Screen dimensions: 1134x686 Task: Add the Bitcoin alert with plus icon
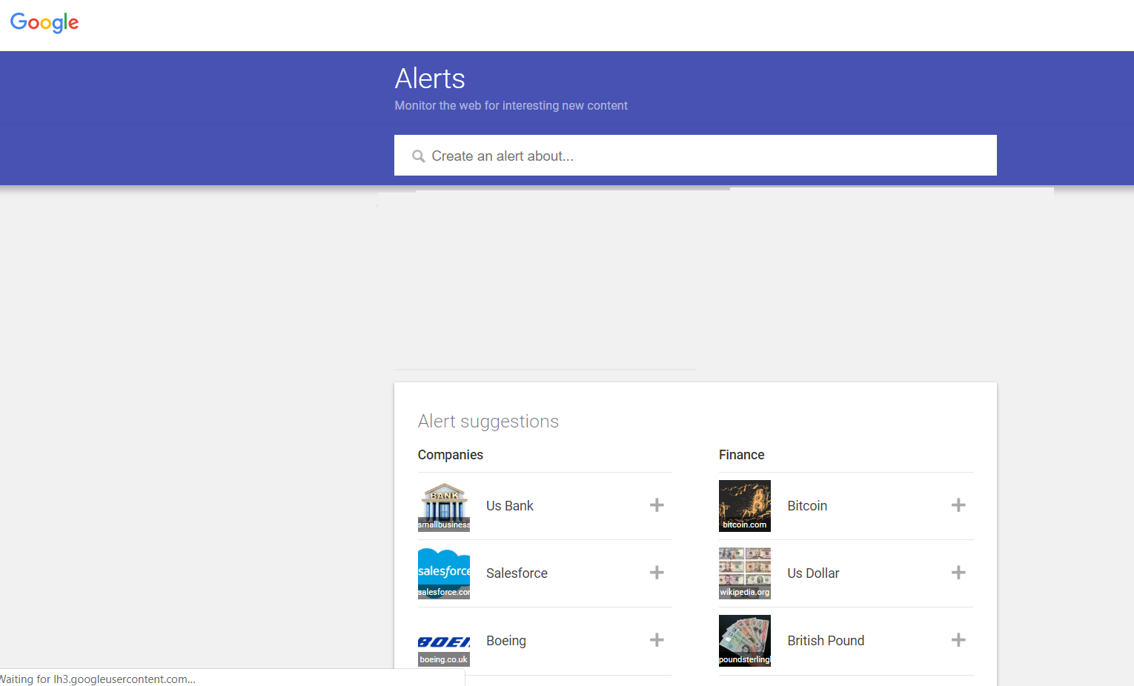pyautogui.click(x=958, y=505)
